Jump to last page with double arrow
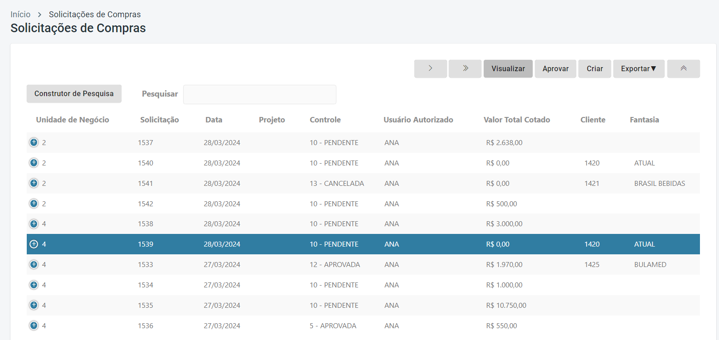Image resolution: width=719 pixels, height=340 pixels. point(465,68)
